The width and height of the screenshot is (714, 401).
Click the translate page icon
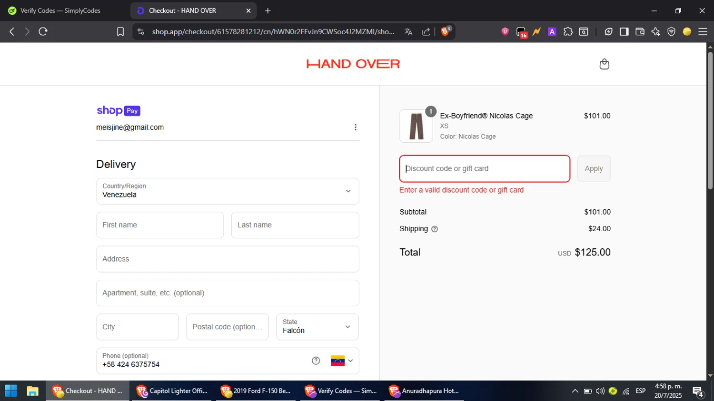[408, 31]
